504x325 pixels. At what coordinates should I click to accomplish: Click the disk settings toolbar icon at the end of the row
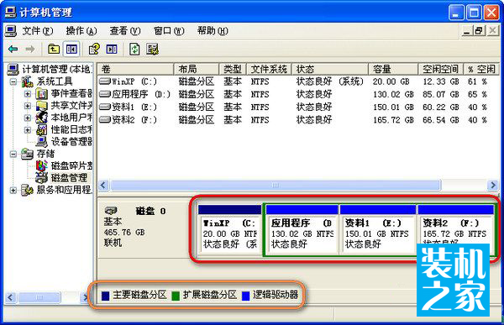[152, 50]
